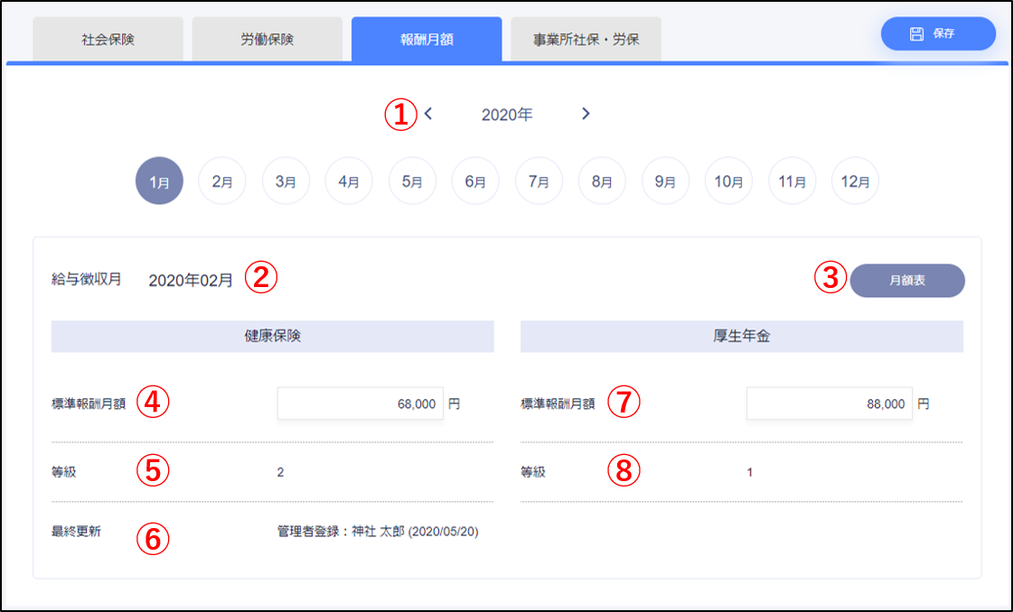Image resolution: width=1013 pixels, height=612 pixels.
Task: Select the 1月 month circle
Action: click(x=159, y=181)
